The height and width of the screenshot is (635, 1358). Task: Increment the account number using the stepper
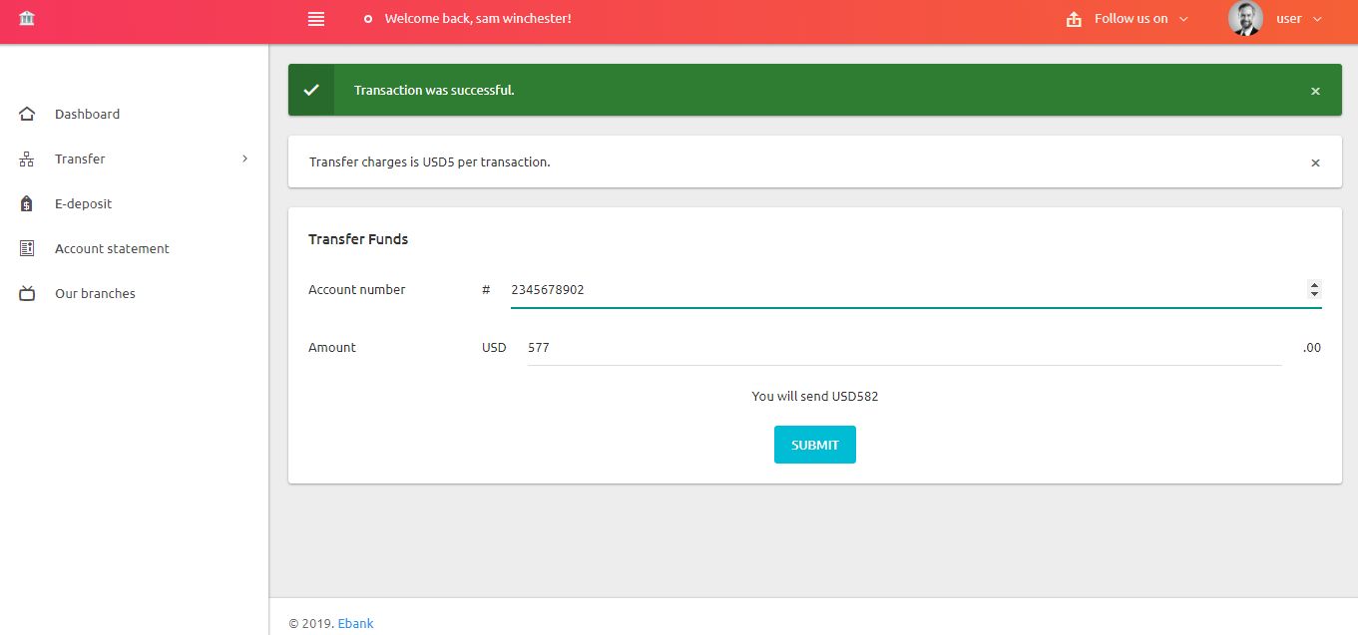pyautogui.click(x=1314, y=284)
